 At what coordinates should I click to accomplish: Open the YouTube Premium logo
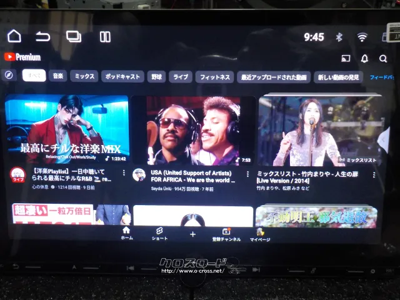(x=22, y=57)
